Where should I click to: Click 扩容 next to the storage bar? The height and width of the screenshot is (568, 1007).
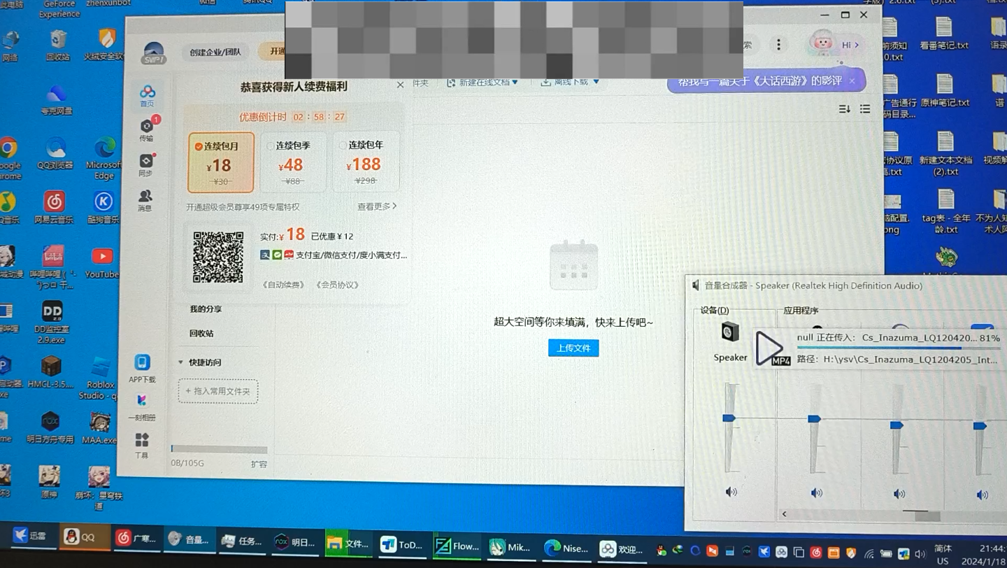259,464
